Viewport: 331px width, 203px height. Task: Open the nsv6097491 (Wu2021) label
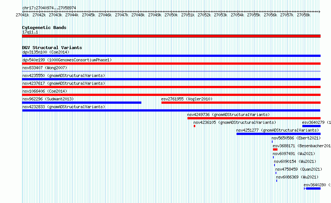point(294,154)
